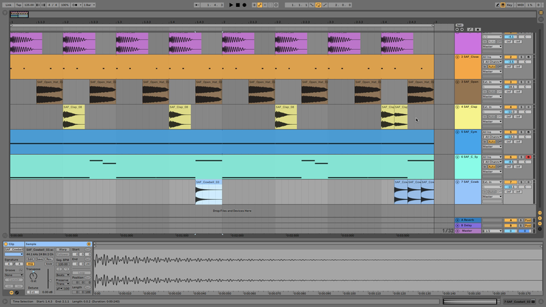The image size is (546, 307).
Task: Click the arrangement overview thumbnail
Action: click(20, 14)
